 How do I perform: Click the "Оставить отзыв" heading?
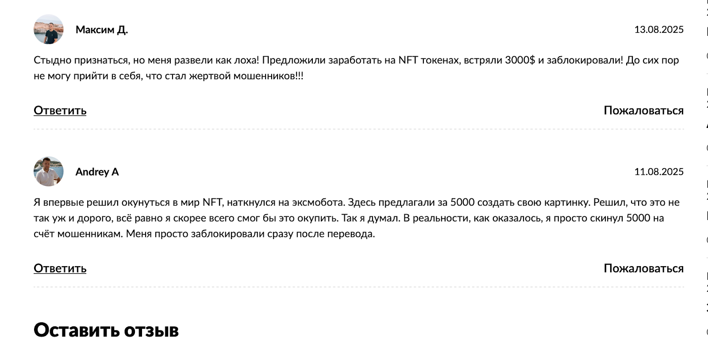[x=106, y=330]
